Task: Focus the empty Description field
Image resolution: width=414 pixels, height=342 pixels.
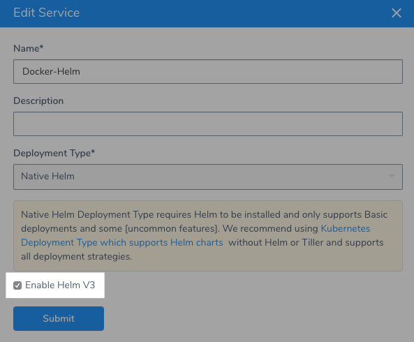Action: click(208, 124)
